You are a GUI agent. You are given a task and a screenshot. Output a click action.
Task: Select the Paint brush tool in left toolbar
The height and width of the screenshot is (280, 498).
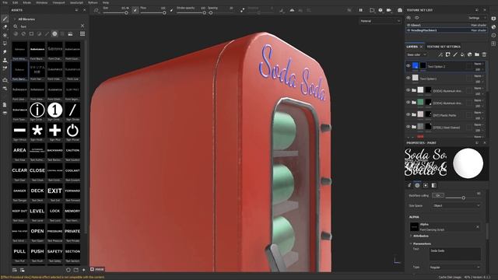tap(5, 19)
